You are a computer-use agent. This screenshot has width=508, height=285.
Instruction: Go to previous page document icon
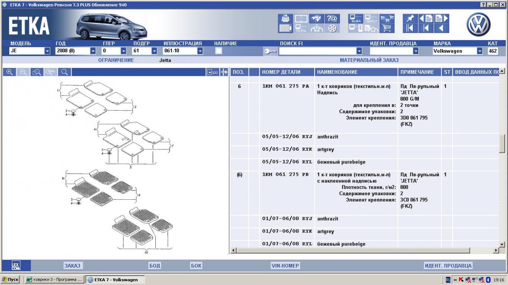(x=426, y=19)
